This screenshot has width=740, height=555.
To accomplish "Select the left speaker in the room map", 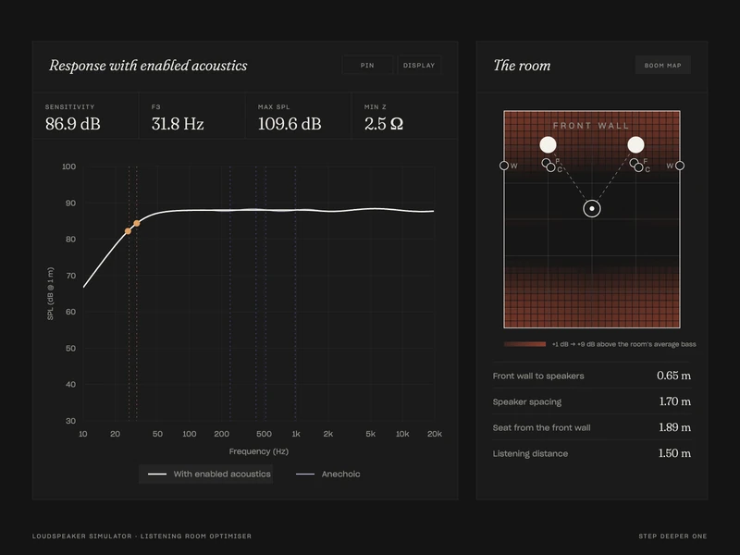I will (x=548, y=144).
